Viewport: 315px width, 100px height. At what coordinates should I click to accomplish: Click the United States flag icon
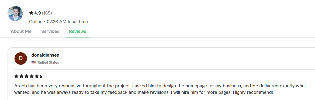click(x=34, y=63)
